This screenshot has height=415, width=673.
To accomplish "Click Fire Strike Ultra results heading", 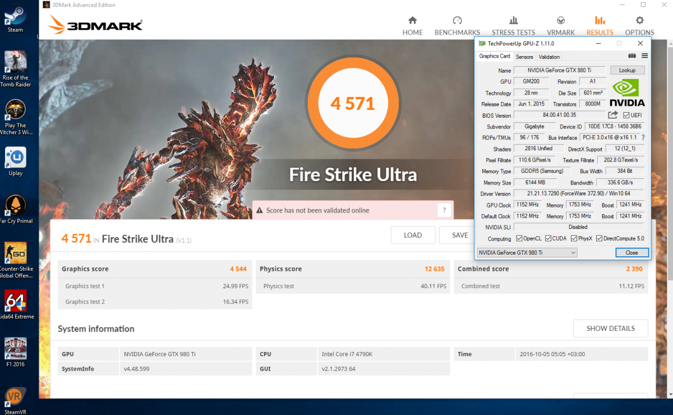I will point(137,238).
